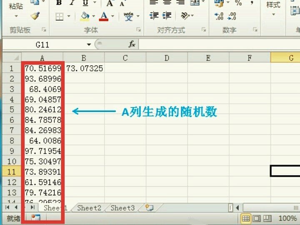300x225 pixels.
Task: Click the text Orientation icon
Action: click(x=185, y=16)
